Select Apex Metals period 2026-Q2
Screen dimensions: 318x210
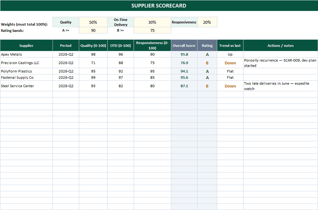66,54
